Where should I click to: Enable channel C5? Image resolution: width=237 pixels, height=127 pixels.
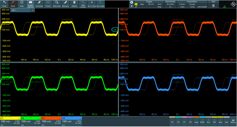172,121
